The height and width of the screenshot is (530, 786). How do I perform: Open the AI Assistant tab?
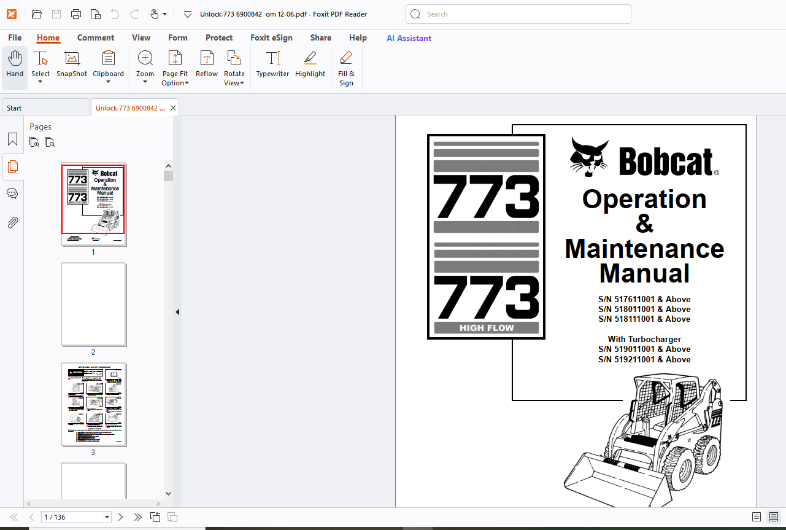pos(409,38)
